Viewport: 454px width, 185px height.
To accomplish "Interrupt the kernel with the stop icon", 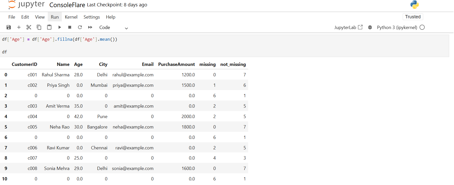I will (x=70, y=27).
